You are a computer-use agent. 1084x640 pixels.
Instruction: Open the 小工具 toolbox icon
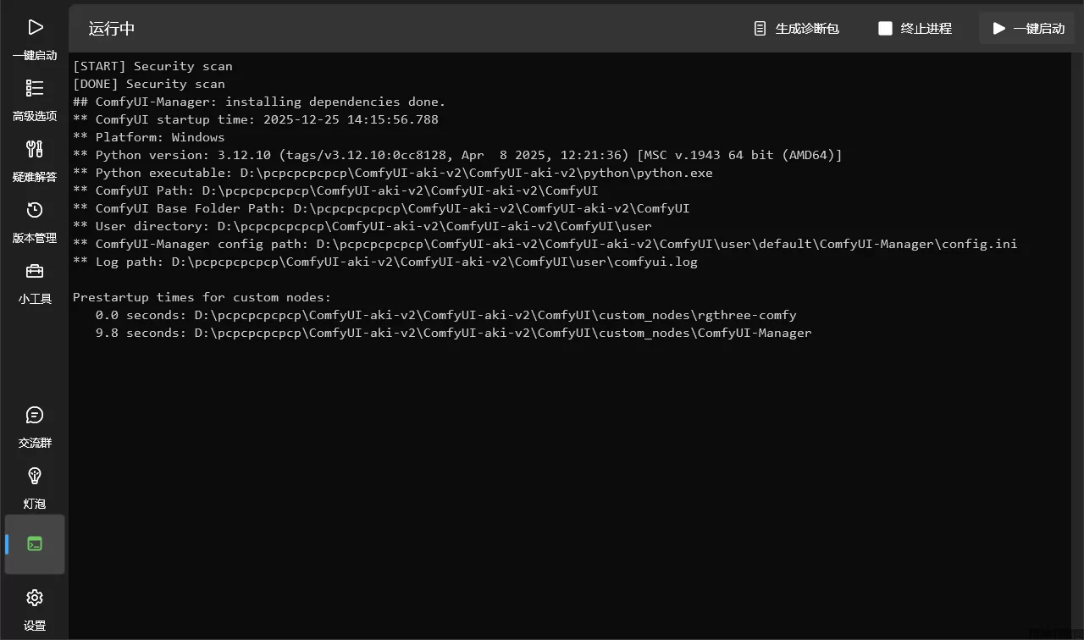tap(35, 272)
